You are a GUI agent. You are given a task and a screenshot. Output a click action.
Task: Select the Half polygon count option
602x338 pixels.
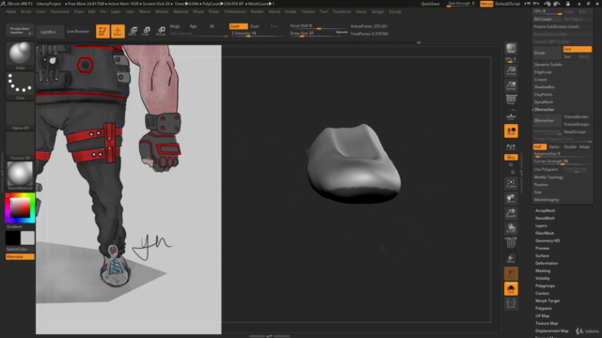pos(539,146)
